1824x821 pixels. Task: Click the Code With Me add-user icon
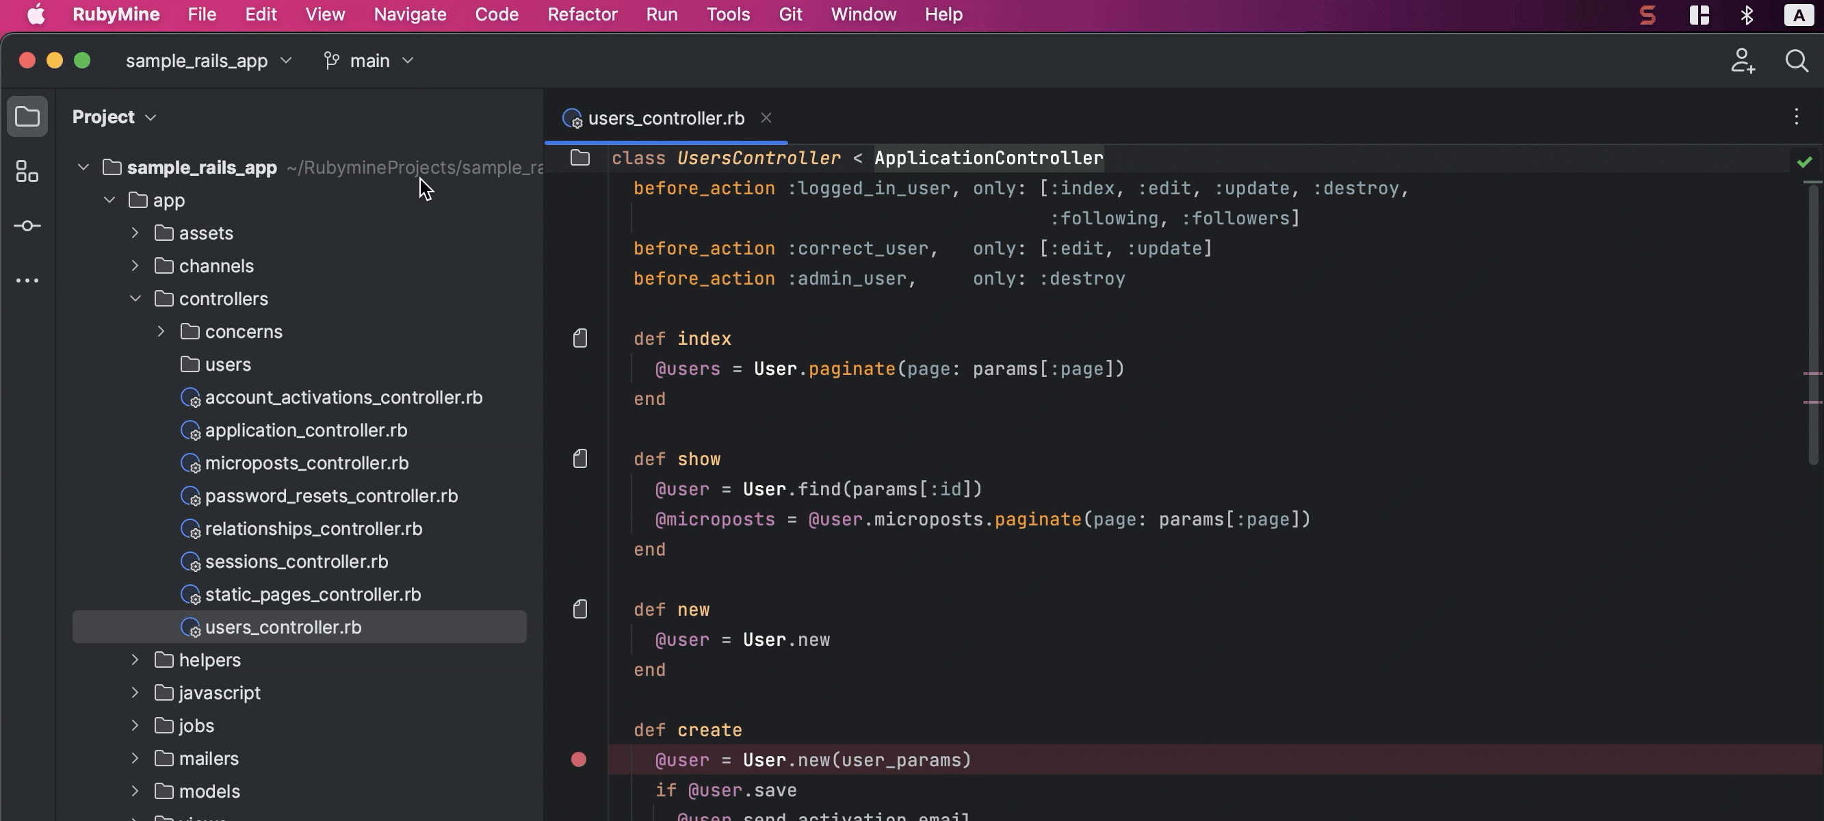click(1743, 61)
